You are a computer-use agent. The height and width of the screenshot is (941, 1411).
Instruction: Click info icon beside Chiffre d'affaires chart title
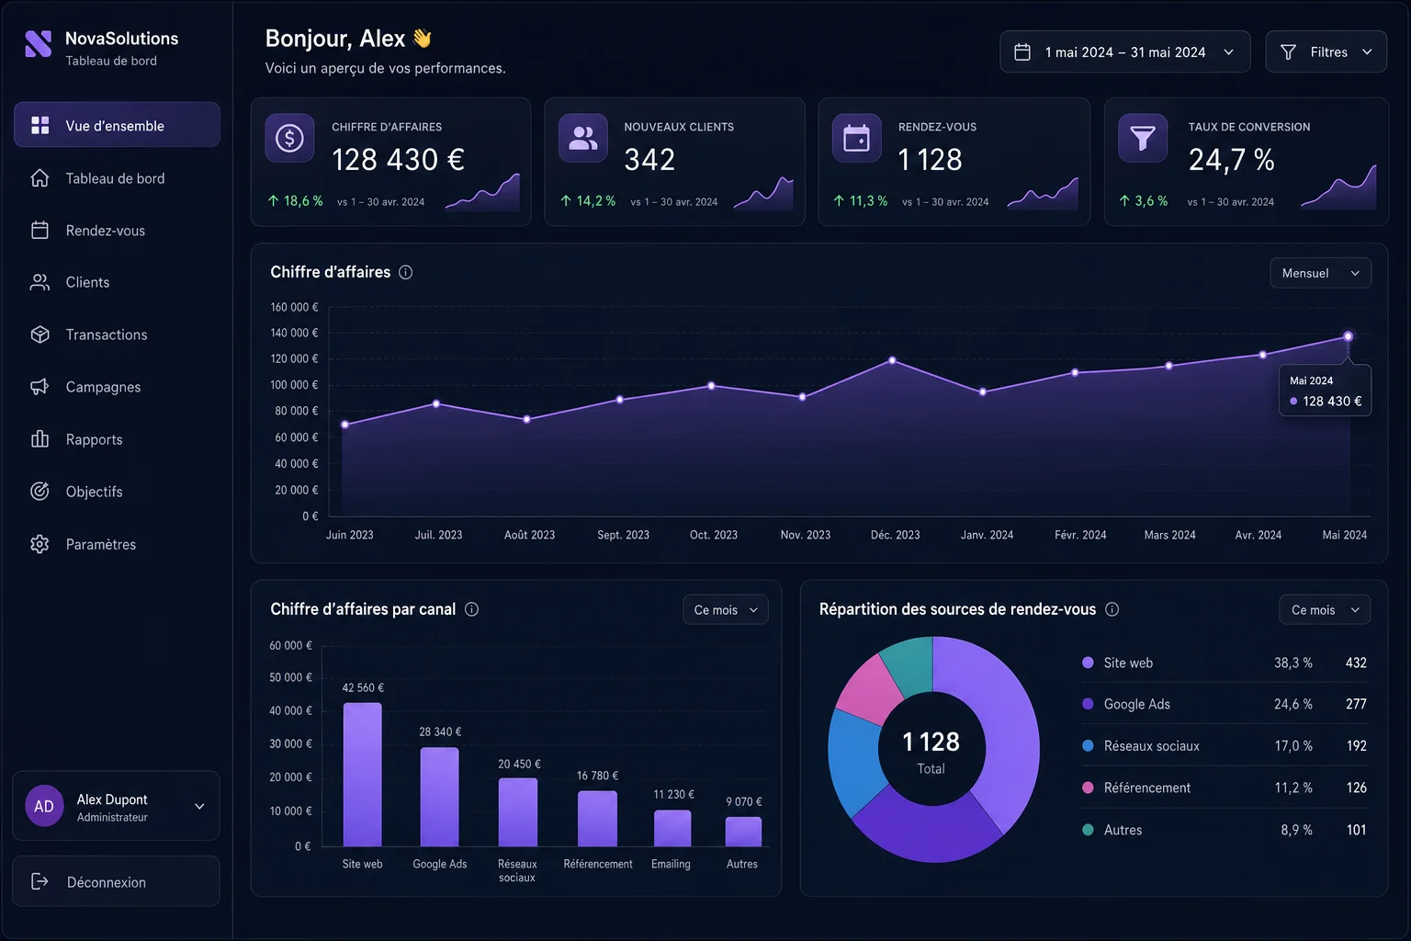405,272
